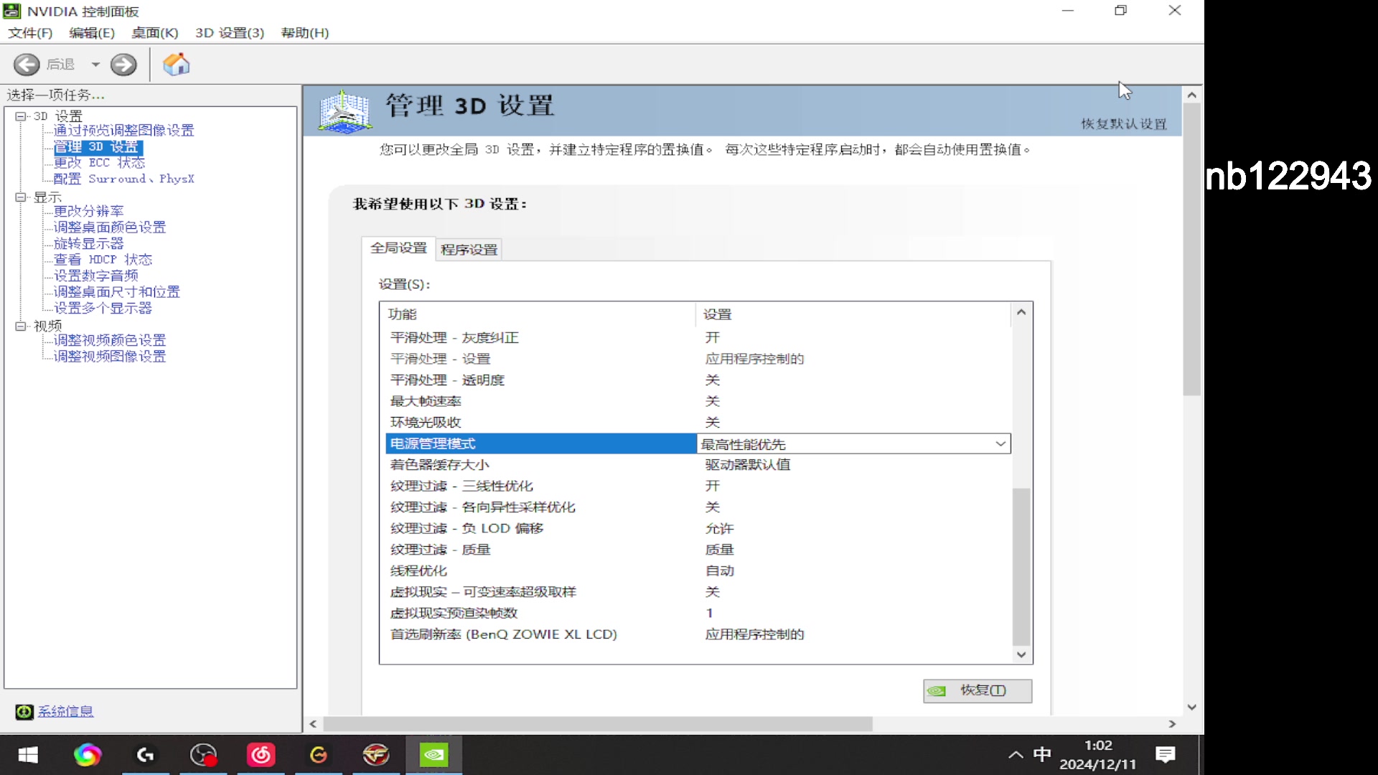
Task: Open the 桌面(K) menu
Action: (x=155, y=33)
